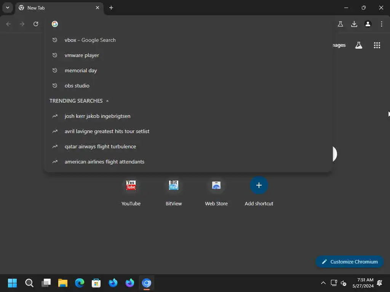Open the Downloads toolbar icon
Viewport: 390px width, 292px height.
pyautogui.click(x=354, y=24)
